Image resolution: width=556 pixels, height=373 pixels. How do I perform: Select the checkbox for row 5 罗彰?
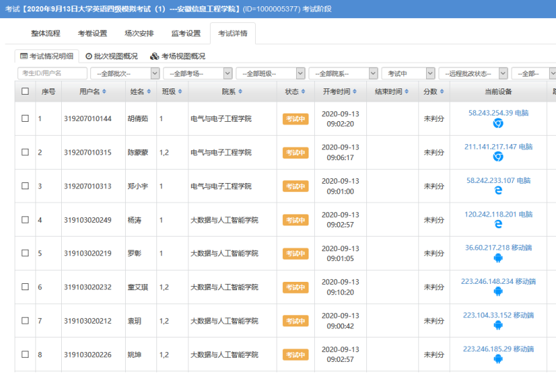pyautogui.click(x=25, y=253)
